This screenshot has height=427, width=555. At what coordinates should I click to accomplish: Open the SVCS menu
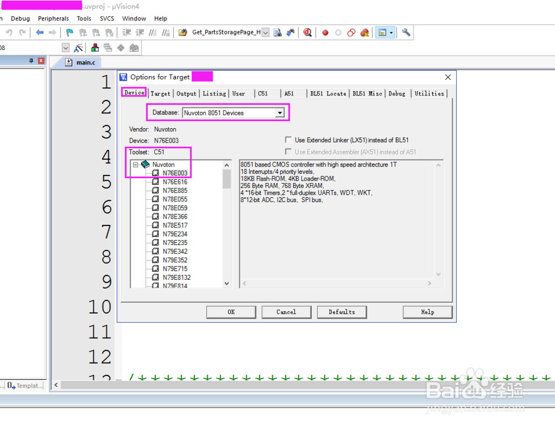[107, 18]
